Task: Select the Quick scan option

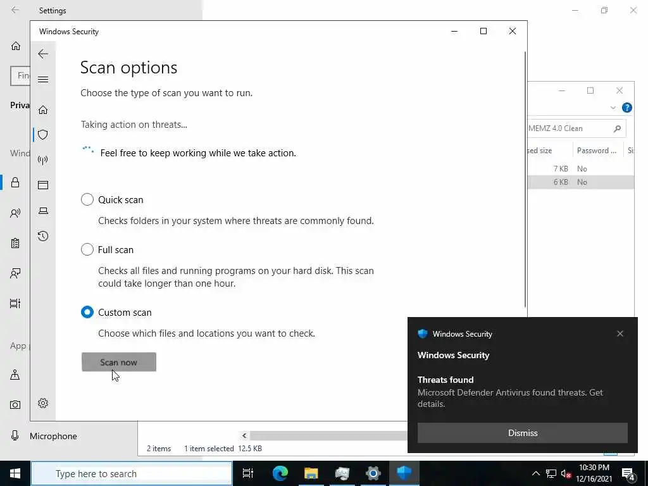Action: pos(87,199)
